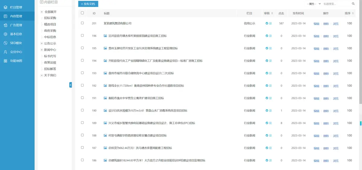Check the box for row ID 190
Image resolution: width=362 pixels, height=170 pixels.
(x=82, y=110)
